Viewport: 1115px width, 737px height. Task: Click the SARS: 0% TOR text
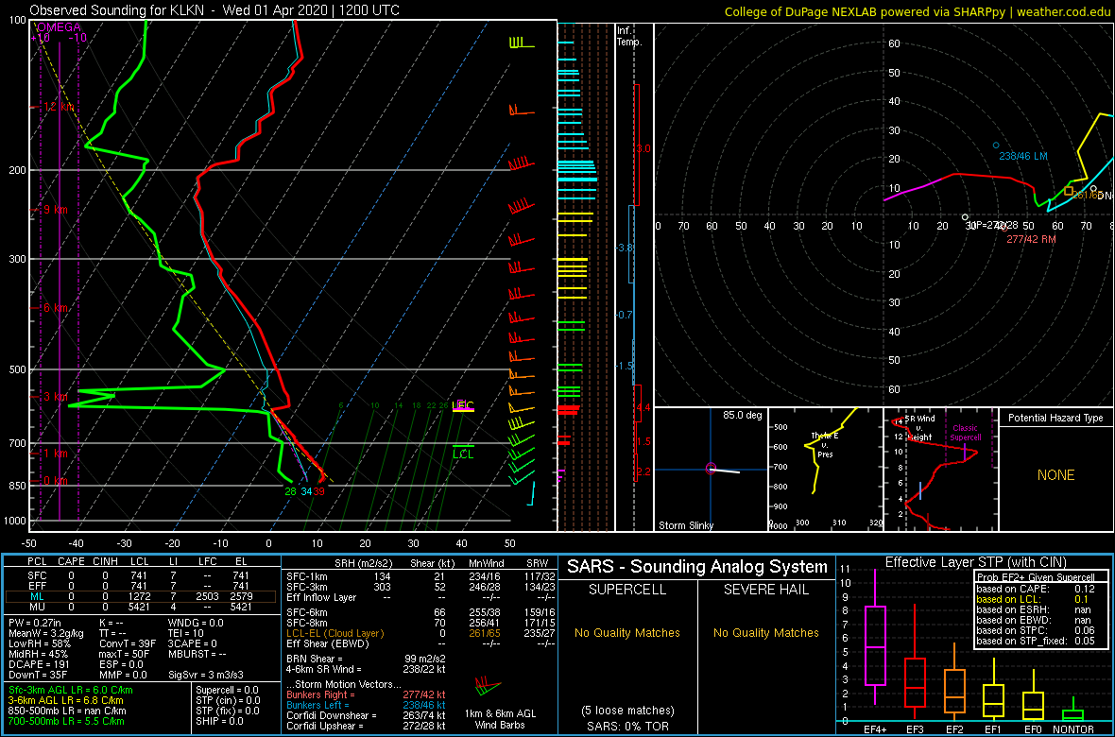[x=626, y=725]
